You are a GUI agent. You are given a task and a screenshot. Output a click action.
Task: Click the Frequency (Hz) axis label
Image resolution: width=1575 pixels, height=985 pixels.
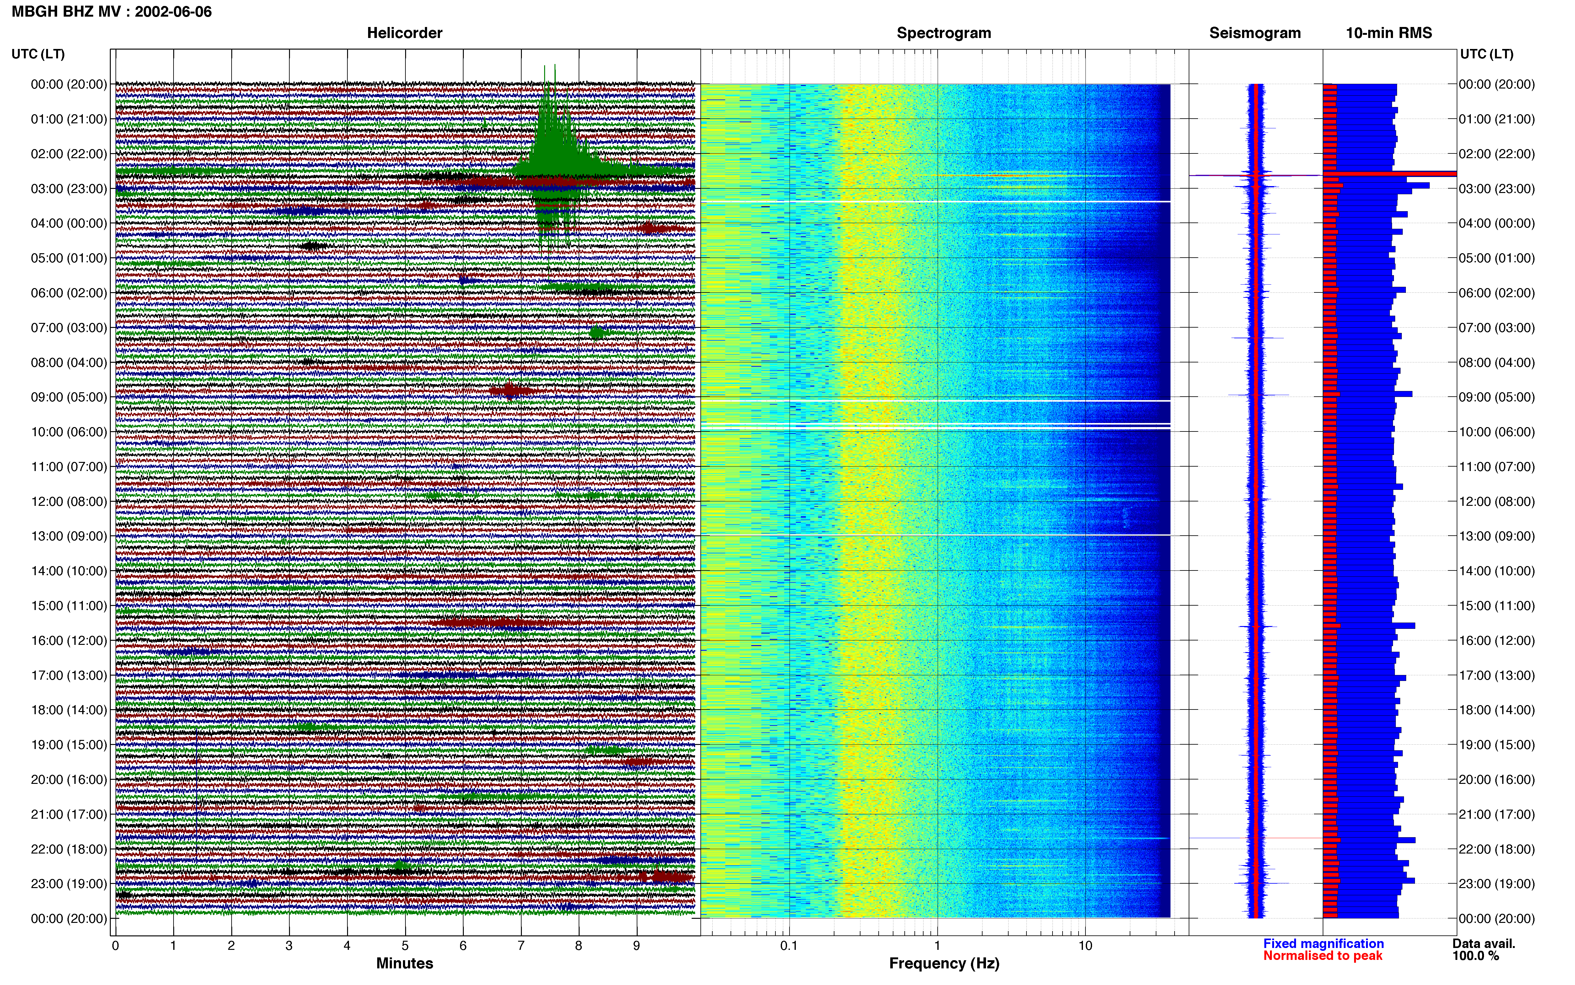[944, 963]
